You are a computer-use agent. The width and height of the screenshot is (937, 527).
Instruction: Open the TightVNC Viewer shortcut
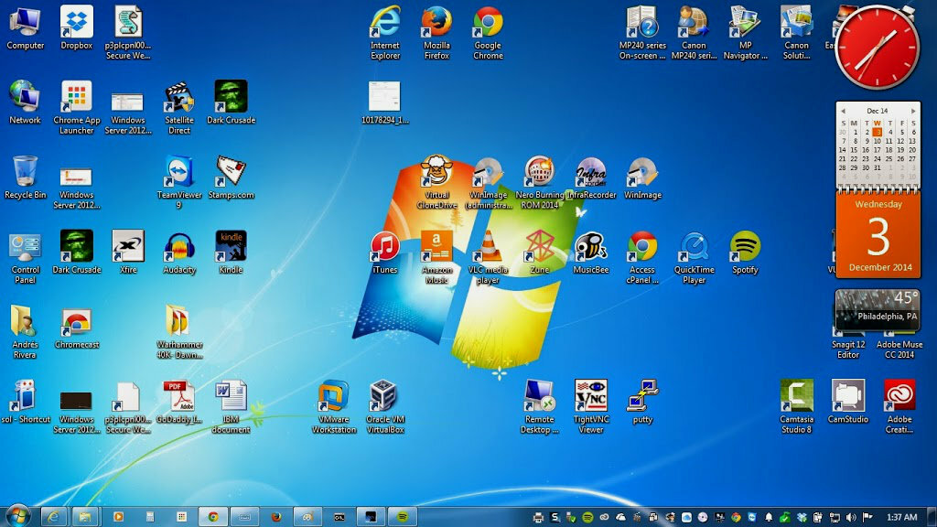590,406
